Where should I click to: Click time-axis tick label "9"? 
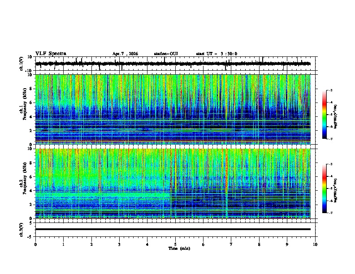point(287,244)
